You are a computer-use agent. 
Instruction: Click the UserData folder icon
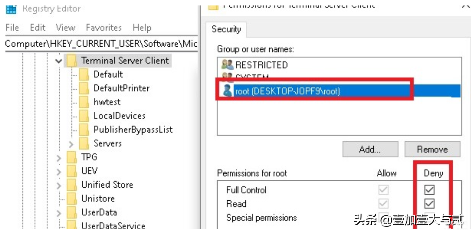coord(71,212)
